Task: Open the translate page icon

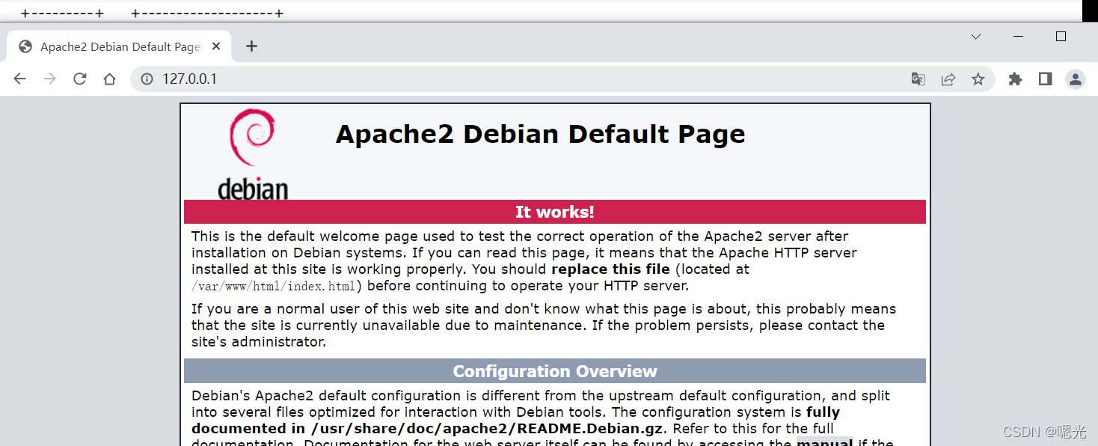Action: 918,79
